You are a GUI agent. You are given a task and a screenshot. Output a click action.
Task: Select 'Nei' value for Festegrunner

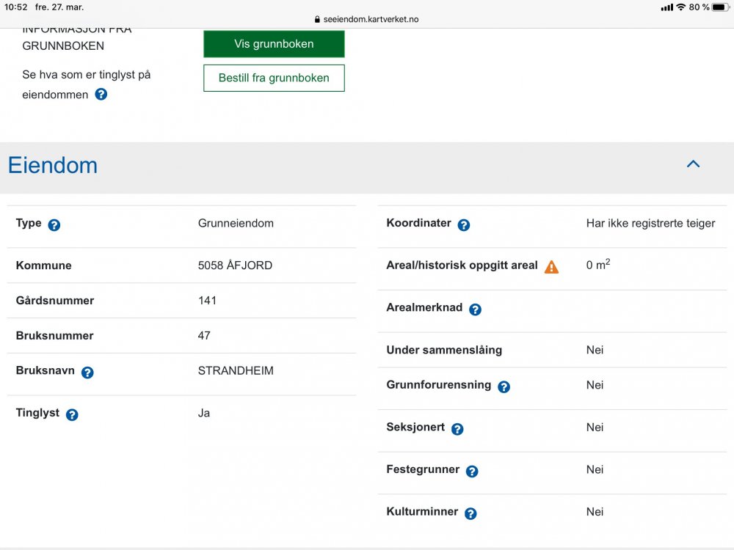pyautogui.click(x=595, y=469)
